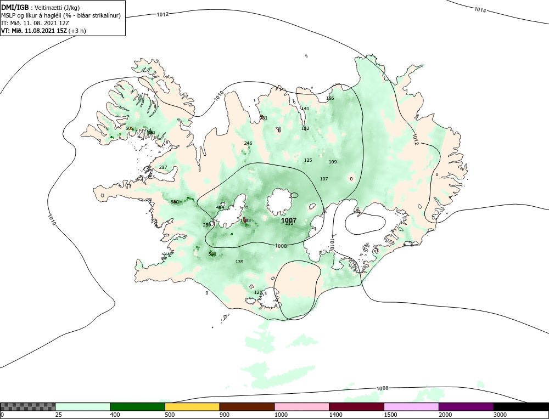Select the 'IT: Mið. 11. 08. 2021 12Z' line

click(x=35, y=23)
